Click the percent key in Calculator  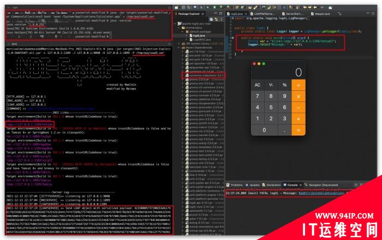pyautogui.click(x=284, y=85)
